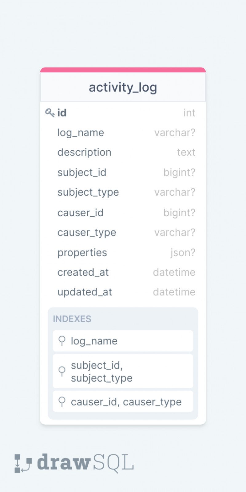Click the updated_at column name

click(85, 292)
